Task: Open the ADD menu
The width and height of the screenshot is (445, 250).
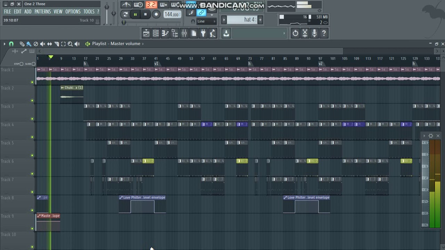Action: 28,11
